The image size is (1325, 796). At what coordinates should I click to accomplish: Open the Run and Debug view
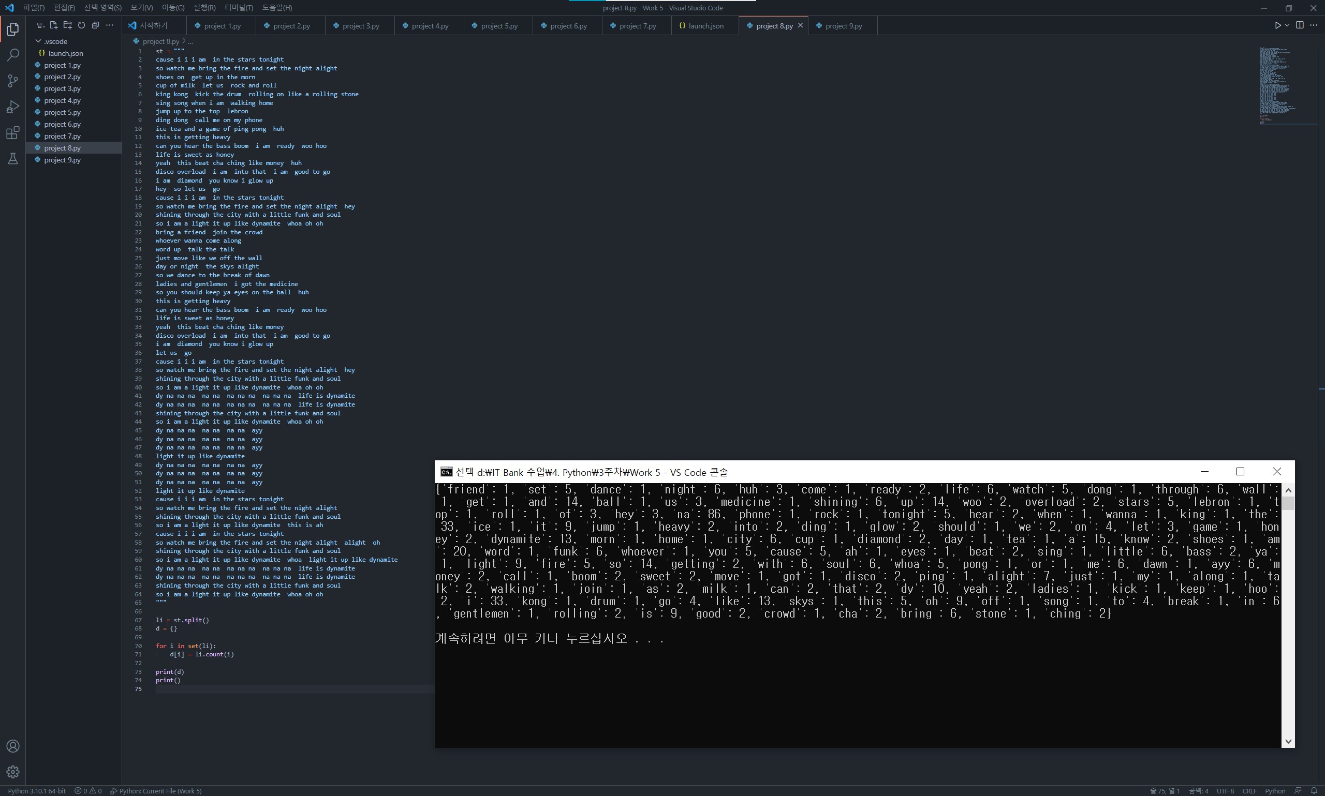13,107
